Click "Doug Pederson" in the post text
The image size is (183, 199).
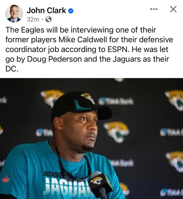click(54, 59)
